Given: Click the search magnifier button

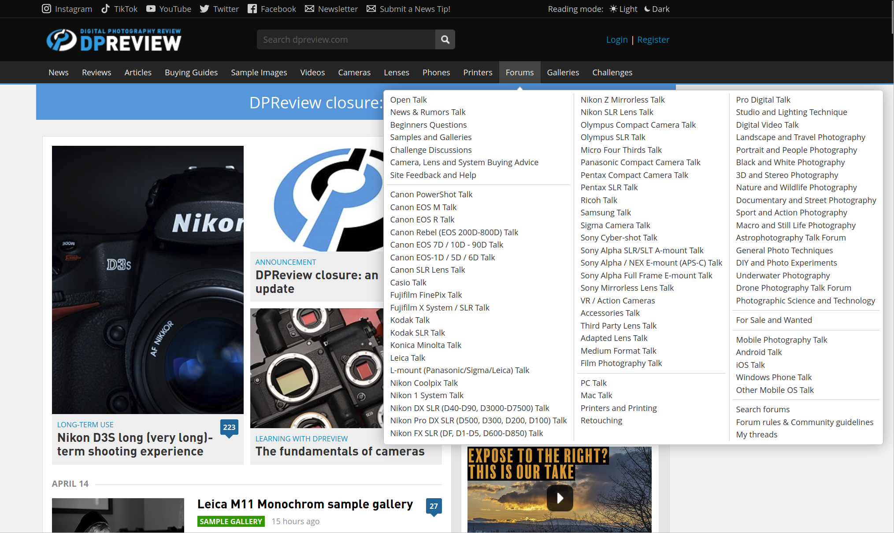Looking at the screenshot, I should click(x=445, y=40).
